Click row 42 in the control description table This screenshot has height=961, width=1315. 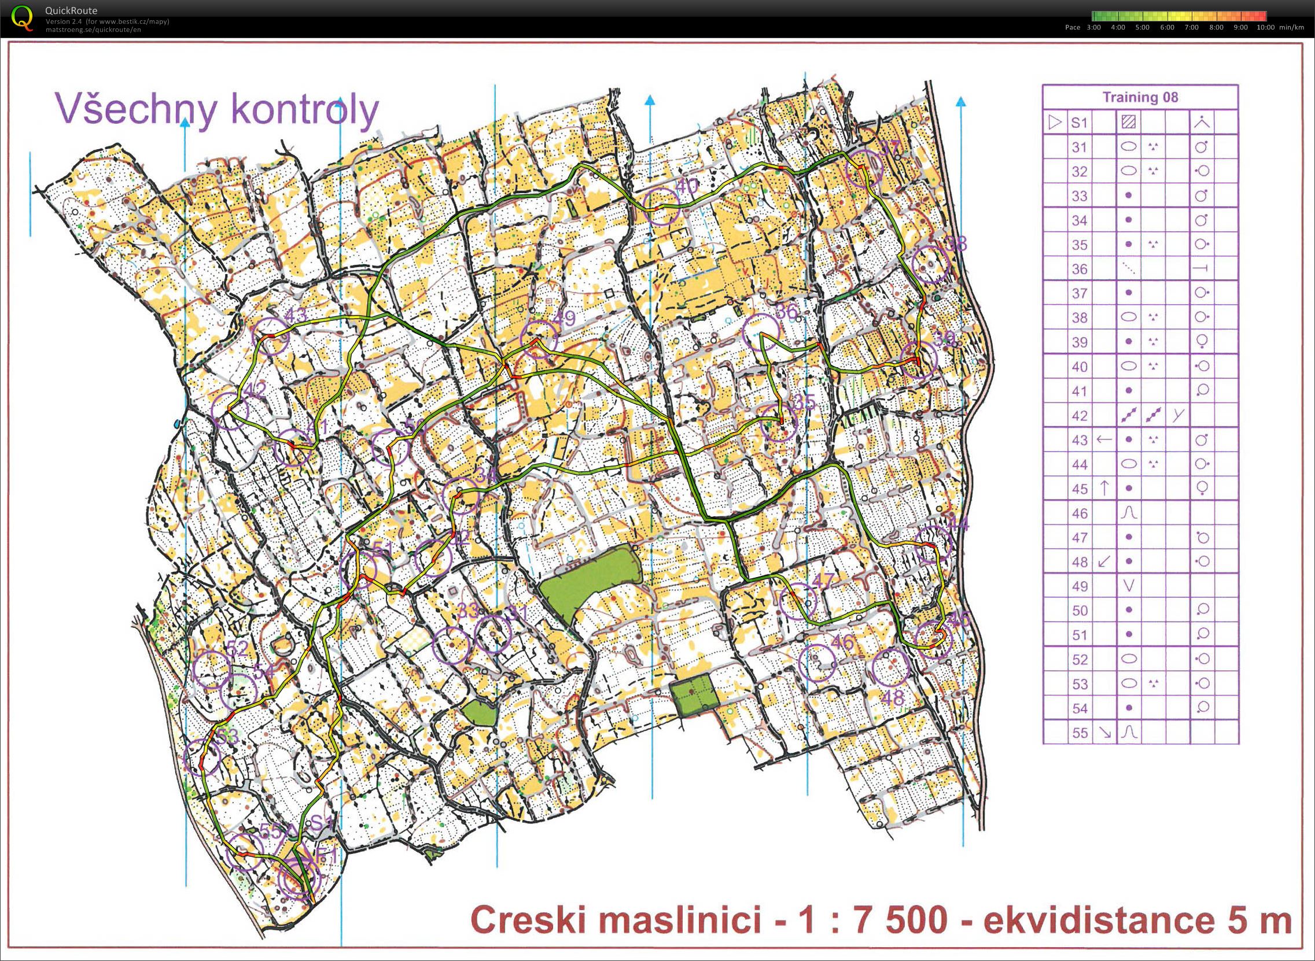[x=1140, y=415]
